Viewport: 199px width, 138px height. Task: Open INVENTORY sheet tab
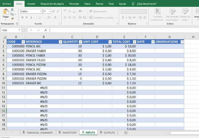[68, 133]
